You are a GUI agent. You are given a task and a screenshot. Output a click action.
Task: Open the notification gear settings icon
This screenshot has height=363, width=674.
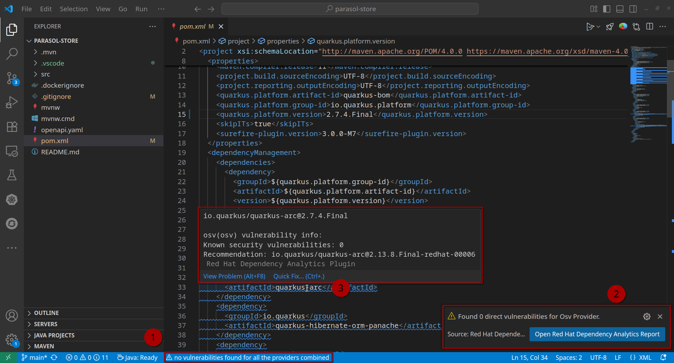[x=647, y=316]
